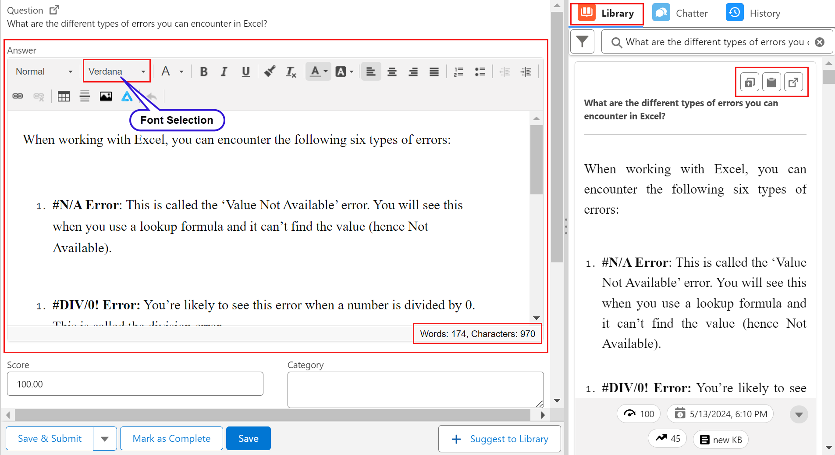The image size is (835, 455).
Task: Click the 'new KB' tag pill
Action: tap(720, 440)
